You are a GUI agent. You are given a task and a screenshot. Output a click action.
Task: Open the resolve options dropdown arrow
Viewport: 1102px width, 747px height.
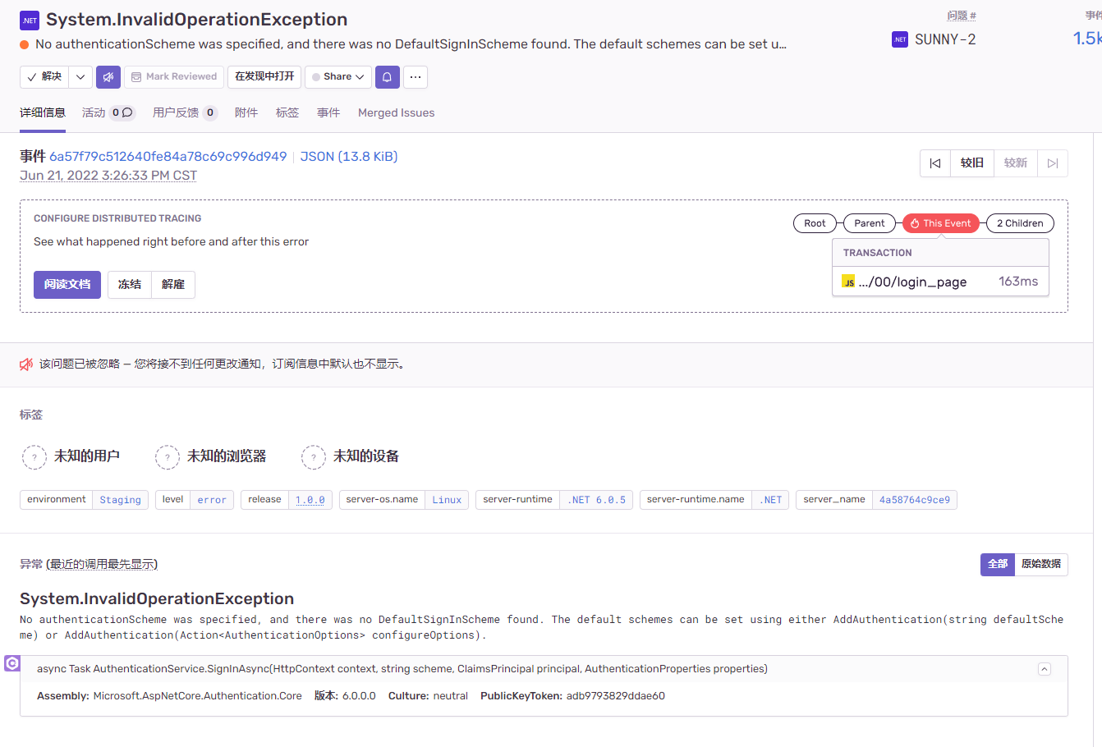pos(80,77)
